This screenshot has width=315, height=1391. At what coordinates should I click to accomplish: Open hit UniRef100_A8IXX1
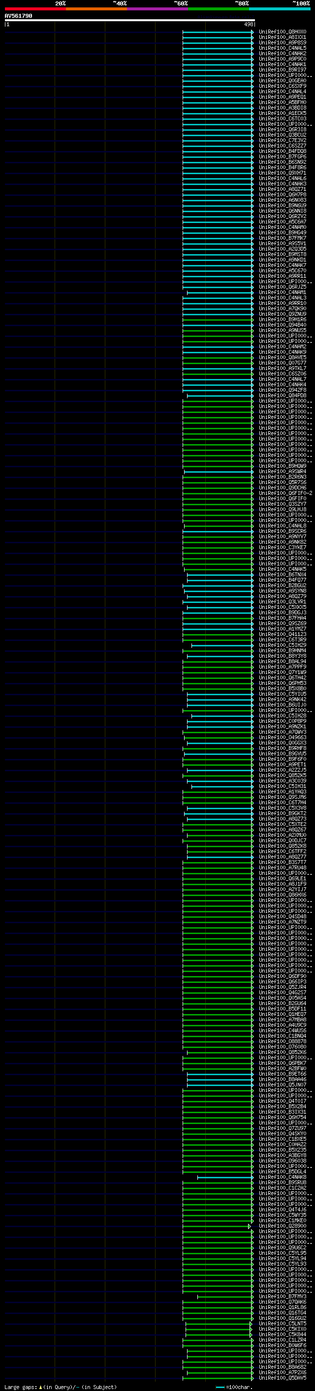coord(282,38)
